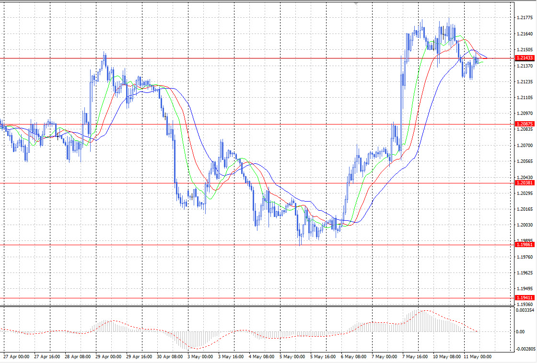Click the 1.20295 price scale value
537x363 pixels.
(x=525, y=193)
